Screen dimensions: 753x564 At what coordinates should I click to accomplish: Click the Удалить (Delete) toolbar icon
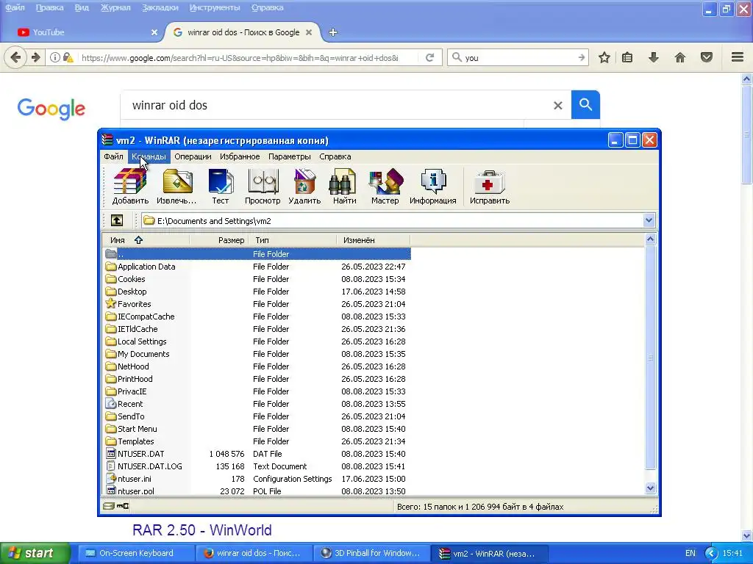tap(304, 187)
